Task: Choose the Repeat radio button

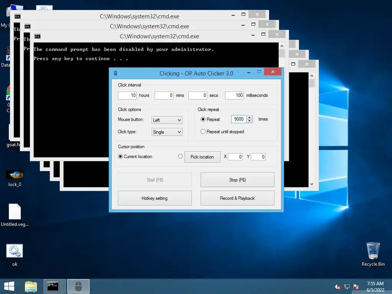Action: point(203,119)
